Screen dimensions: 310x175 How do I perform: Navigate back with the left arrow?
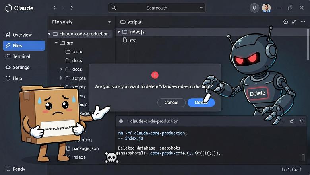click(54, 8)
